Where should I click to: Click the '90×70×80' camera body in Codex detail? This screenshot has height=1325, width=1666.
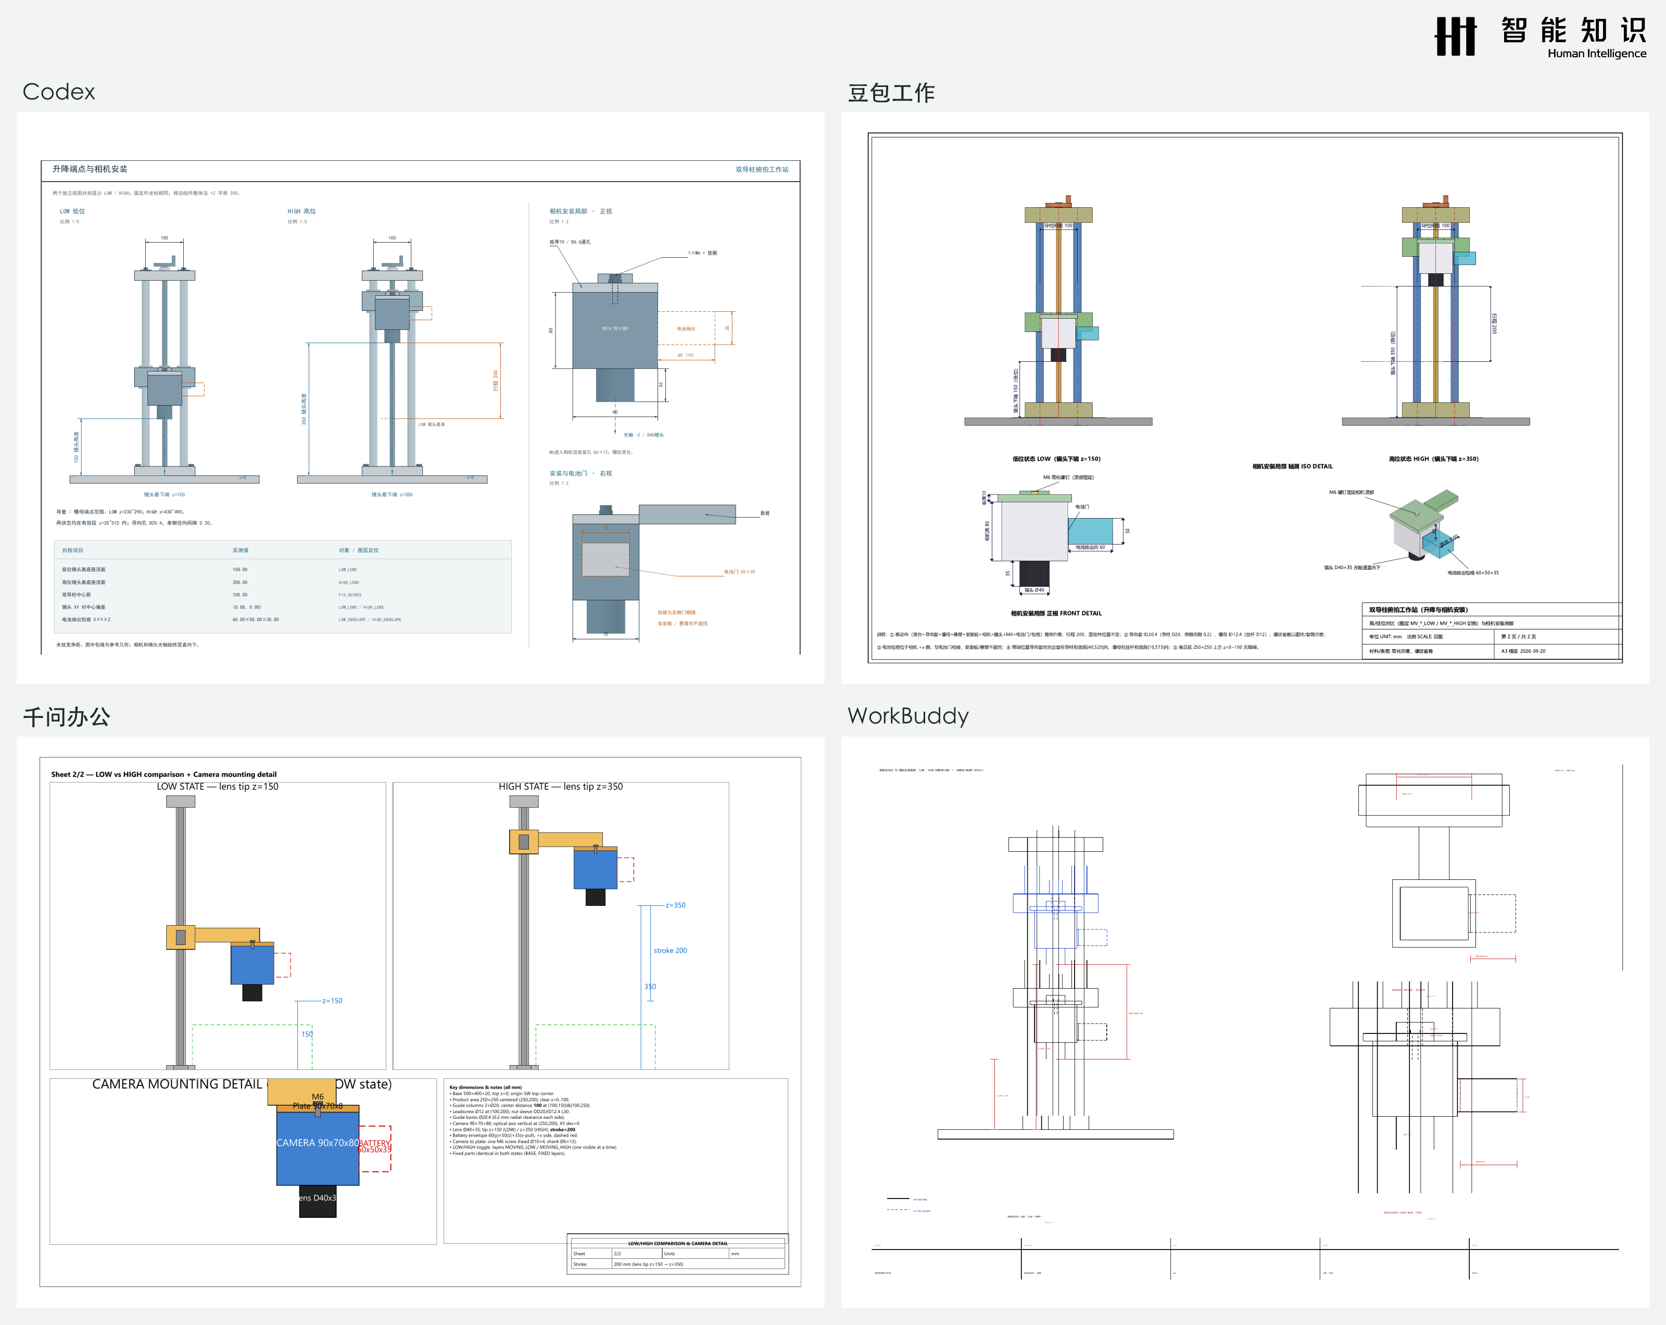[x=615, y=329]
